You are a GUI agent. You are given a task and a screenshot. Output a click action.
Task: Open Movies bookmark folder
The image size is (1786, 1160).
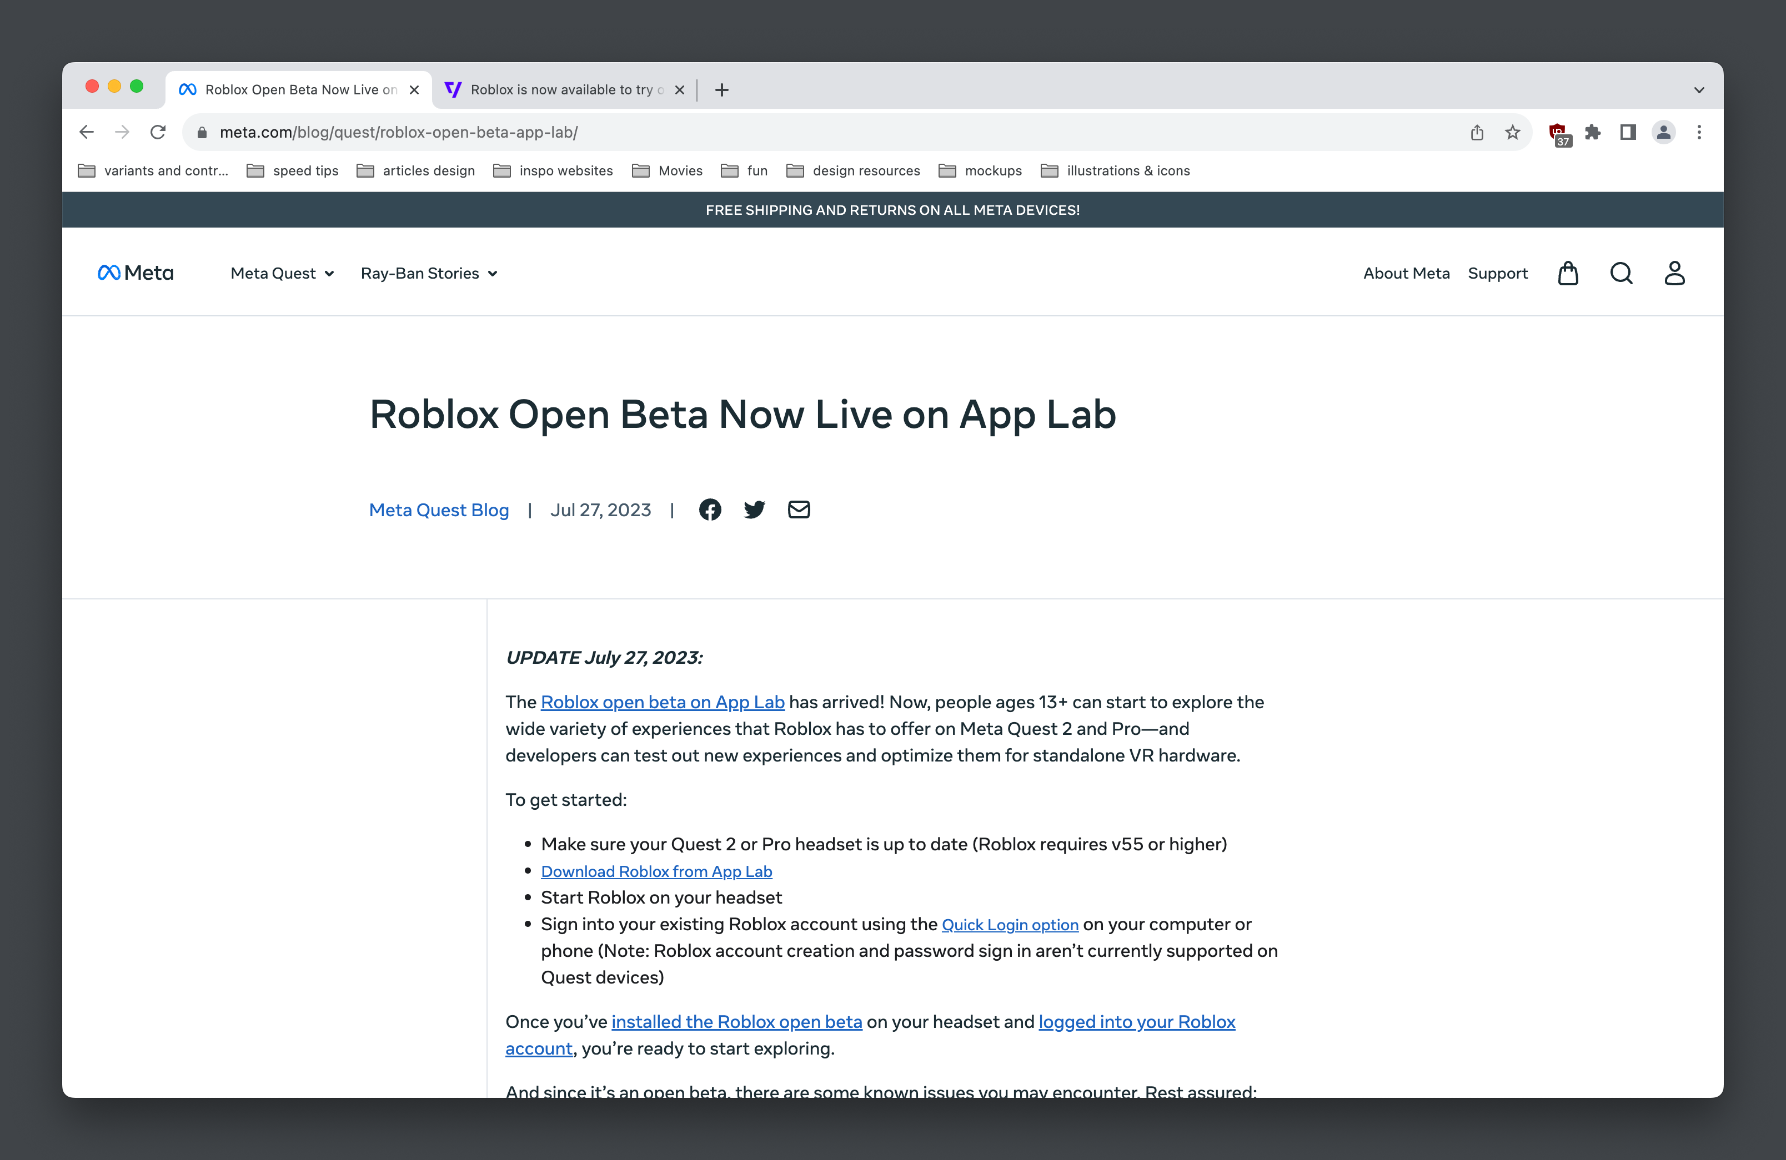(x=667, y=171)
